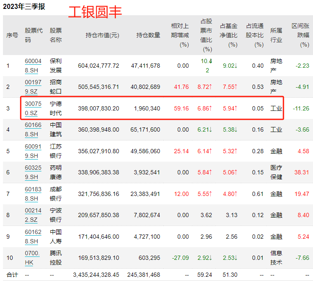This screenshot has height=281, width=313.
Task: Click the -27.09 change value
Action: (180, 258)
